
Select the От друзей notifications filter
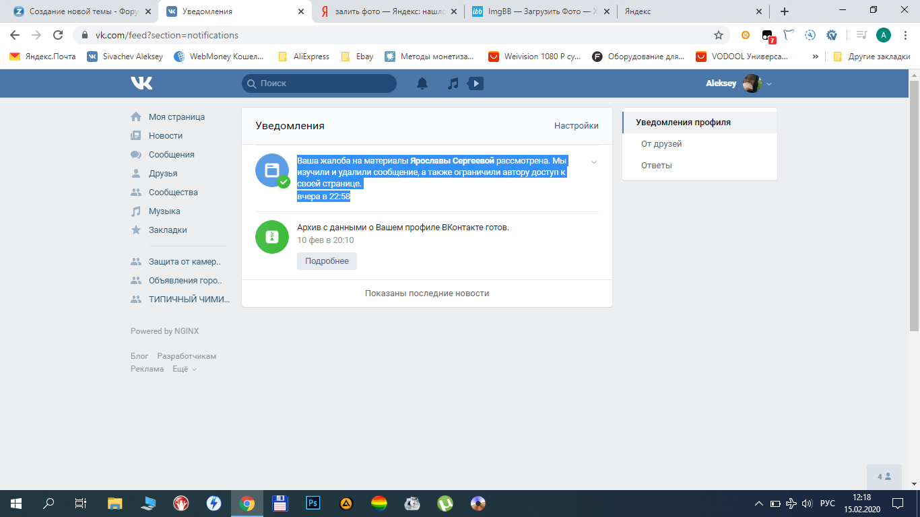tap(661, 144)
